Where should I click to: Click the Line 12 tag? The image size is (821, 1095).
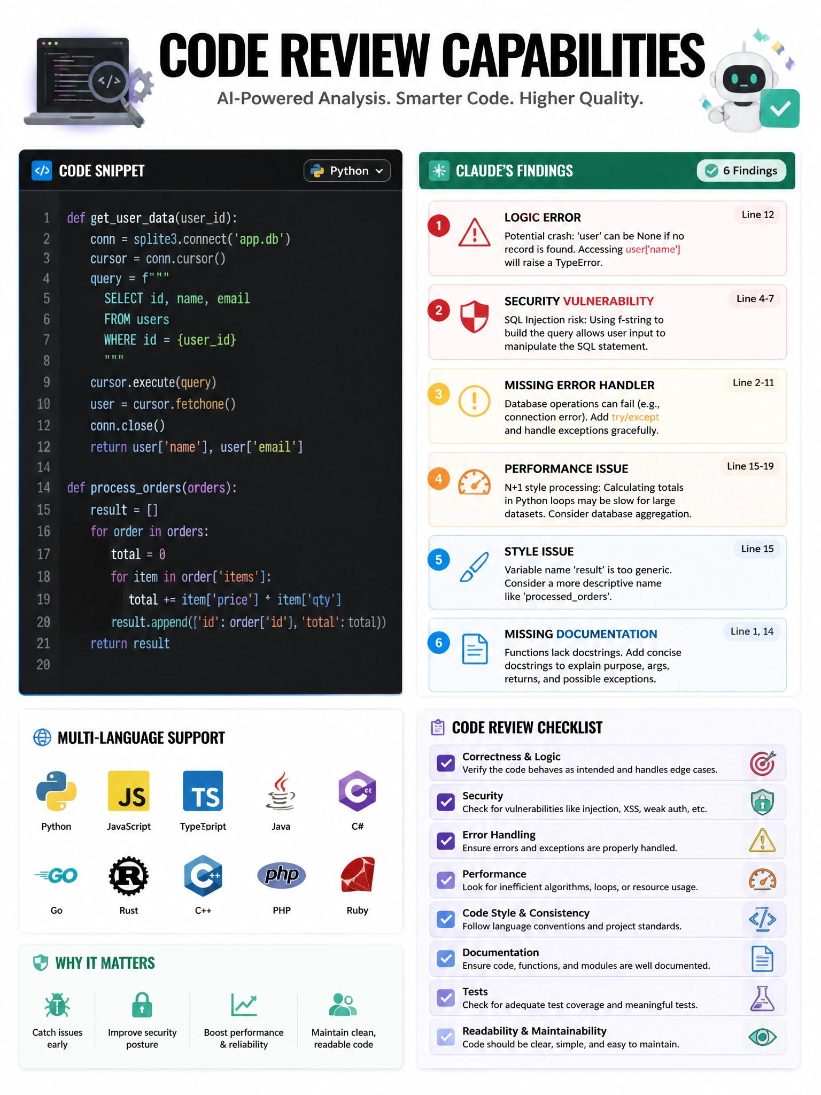click(757, 214)
